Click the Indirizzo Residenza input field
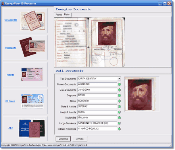The height and width of the screenshot is (150, 175). [97, 129]
